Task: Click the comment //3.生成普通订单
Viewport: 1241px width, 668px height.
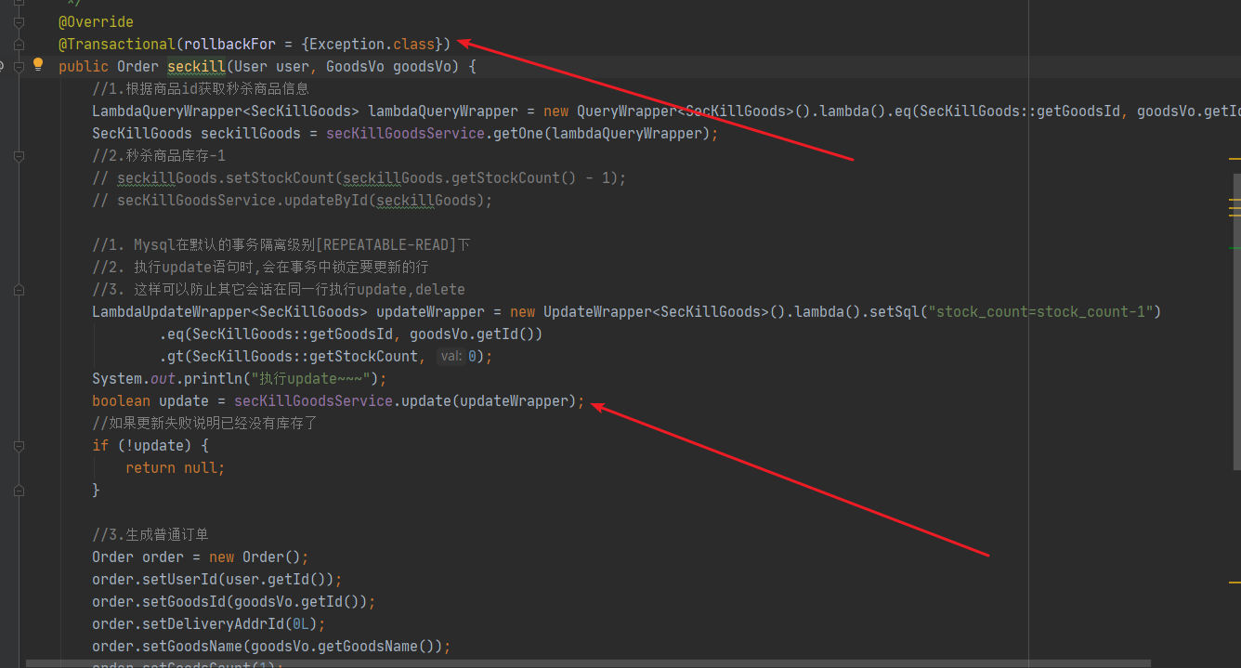Action: coord(150,535)
